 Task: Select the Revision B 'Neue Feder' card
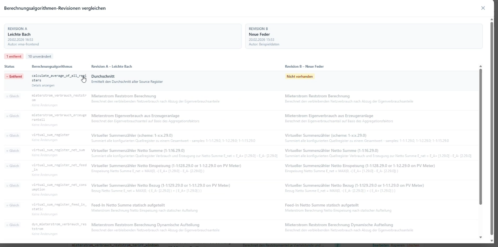[364, 36]
